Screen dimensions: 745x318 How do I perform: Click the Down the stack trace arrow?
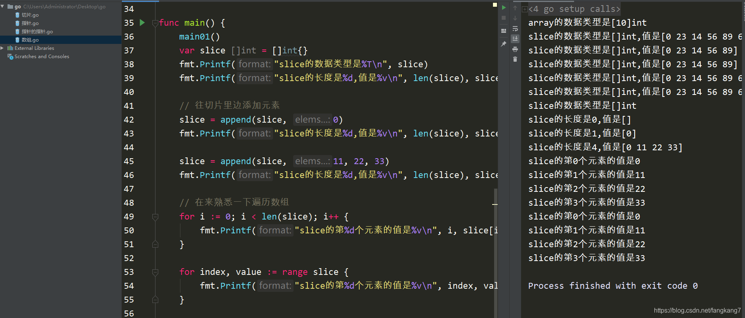coord(515,18)
